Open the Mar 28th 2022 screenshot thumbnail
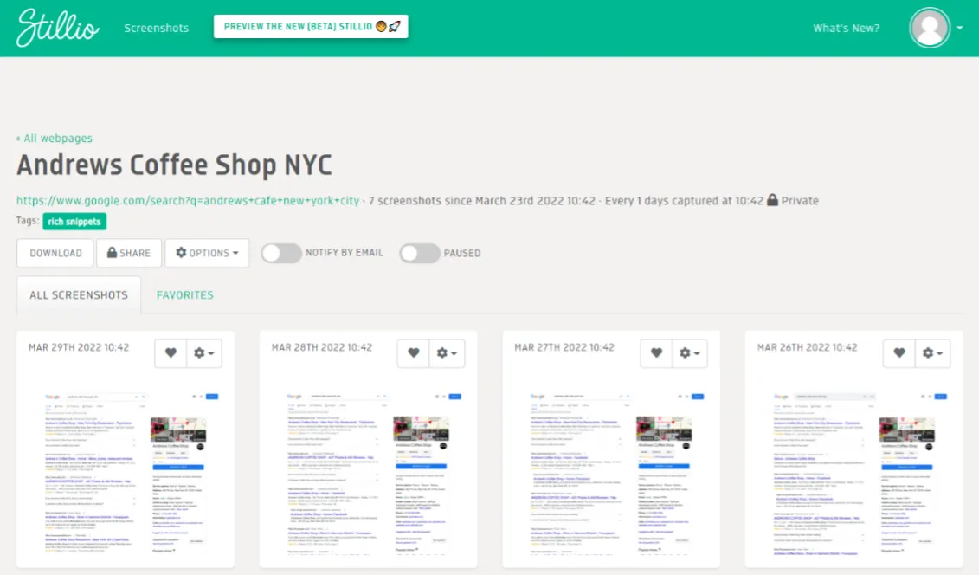Image resolution: width=979 pixels, height=575 pixels. point(369,473)
